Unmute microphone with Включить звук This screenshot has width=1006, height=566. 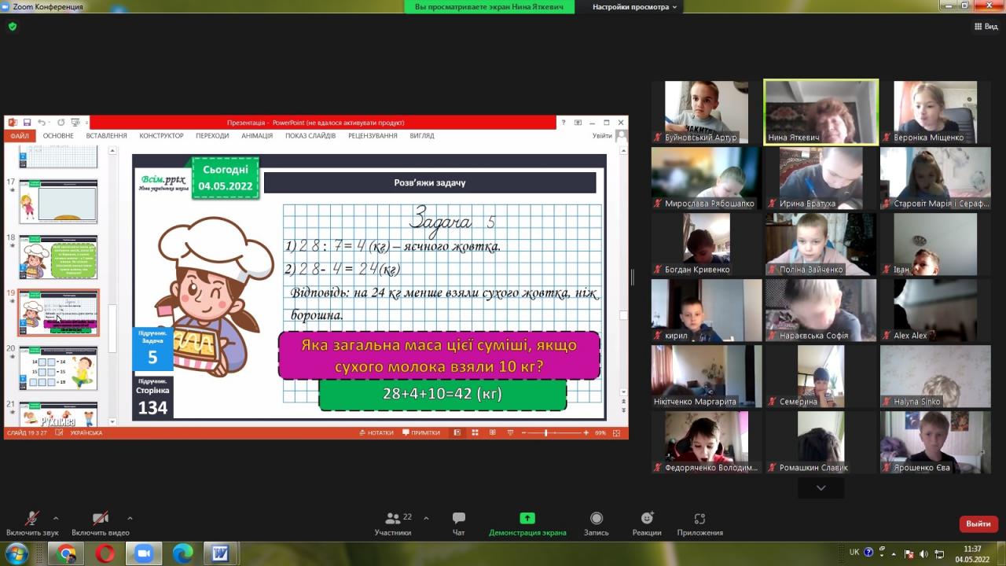[x=32, y=523]
